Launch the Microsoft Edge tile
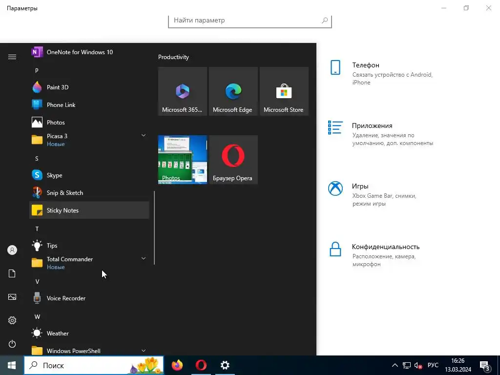 [233, 91]
